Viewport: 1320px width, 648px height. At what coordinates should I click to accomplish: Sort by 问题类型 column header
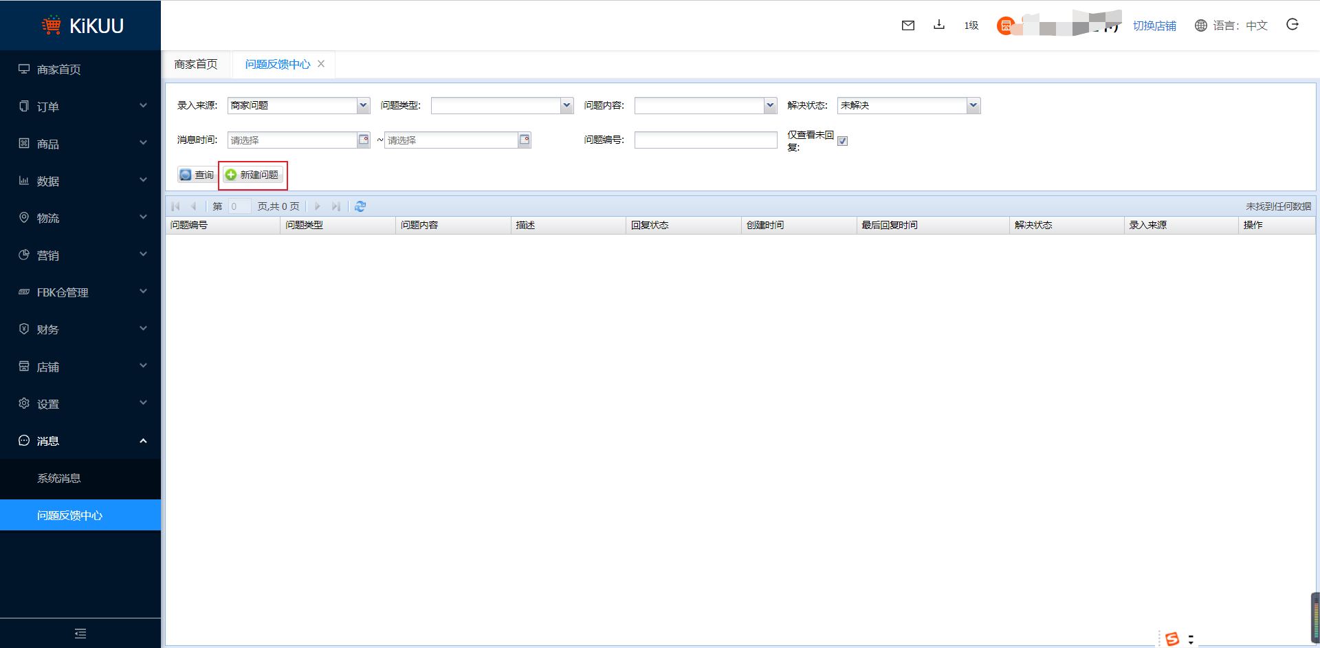tap(338, 225)
